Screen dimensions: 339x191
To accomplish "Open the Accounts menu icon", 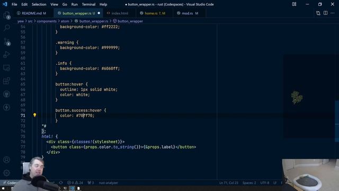I will tap(7, 160).
